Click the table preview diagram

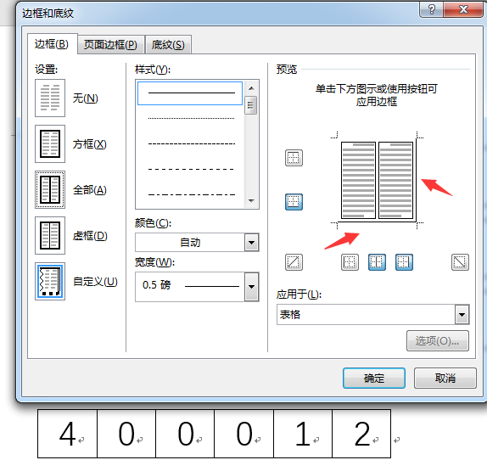377,181
